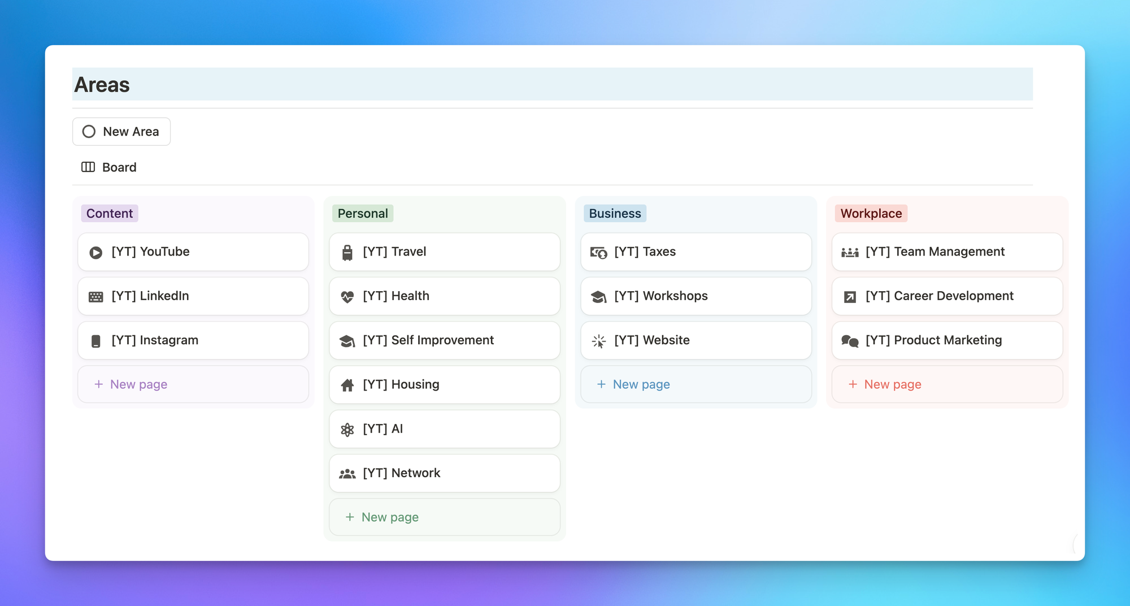
Task: Click plus icon in Business column New page
Action: click(x=601, y=384)
